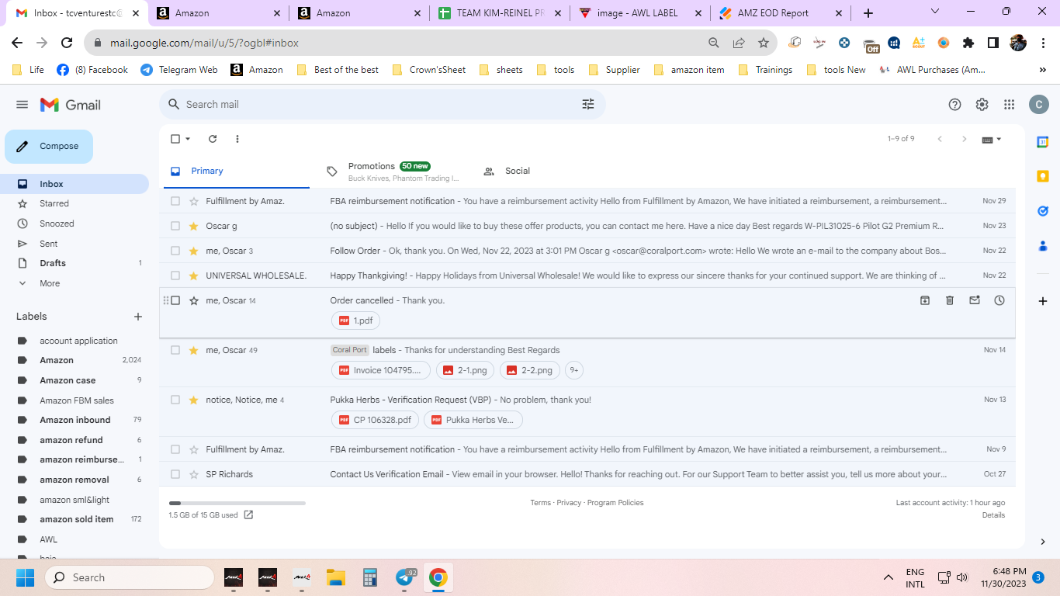The image size is (1060, 596).
Task: Open CP 106328.pdf attachment
Action: pos(376,420)
